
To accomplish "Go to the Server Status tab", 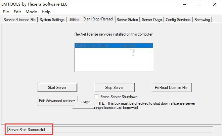I will (x=127, y=20).
